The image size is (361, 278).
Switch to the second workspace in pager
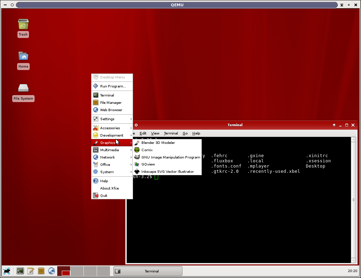pyautogui.click(x=77, y=271)
